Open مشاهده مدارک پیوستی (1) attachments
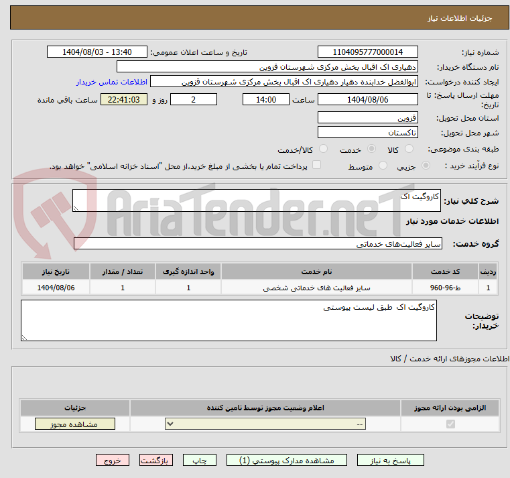This screenshot has width=510, height=478. (x=287, y=461)
